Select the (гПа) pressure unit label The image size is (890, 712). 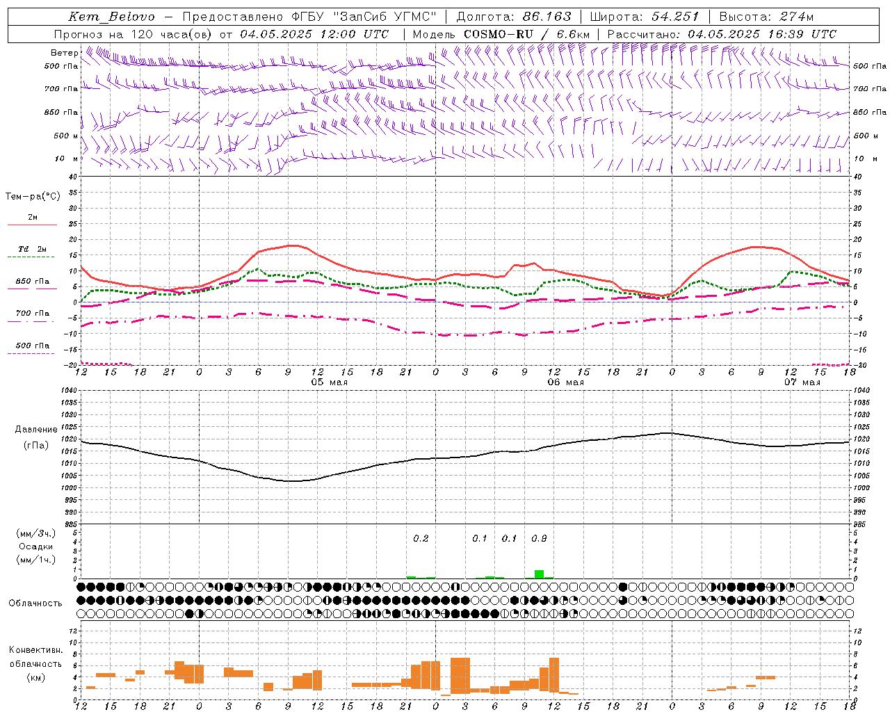point(36,446)
